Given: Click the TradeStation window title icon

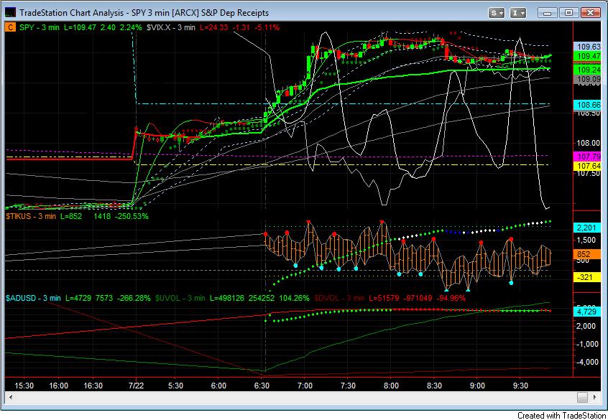Looking at the screenshot, I should click(10, 12).
